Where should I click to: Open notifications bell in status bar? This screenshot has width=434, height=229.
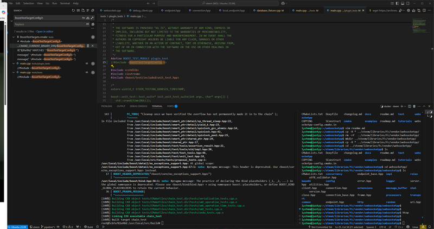(x=430, y=227)
